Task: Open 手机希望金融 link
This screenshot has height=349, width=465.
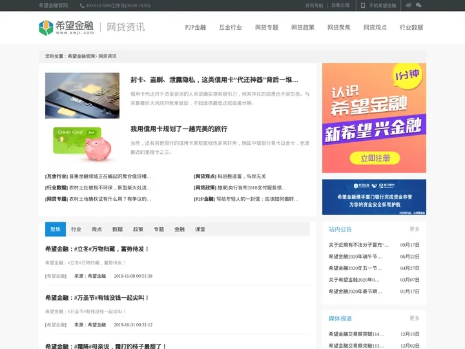Action: (x=382, y=5)
